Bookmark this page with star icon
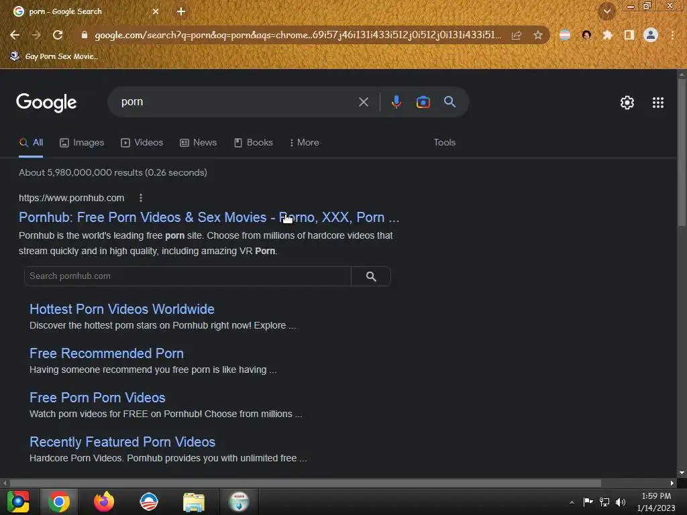The height and width of the screenshot is (515, 687). click(538, 35)
